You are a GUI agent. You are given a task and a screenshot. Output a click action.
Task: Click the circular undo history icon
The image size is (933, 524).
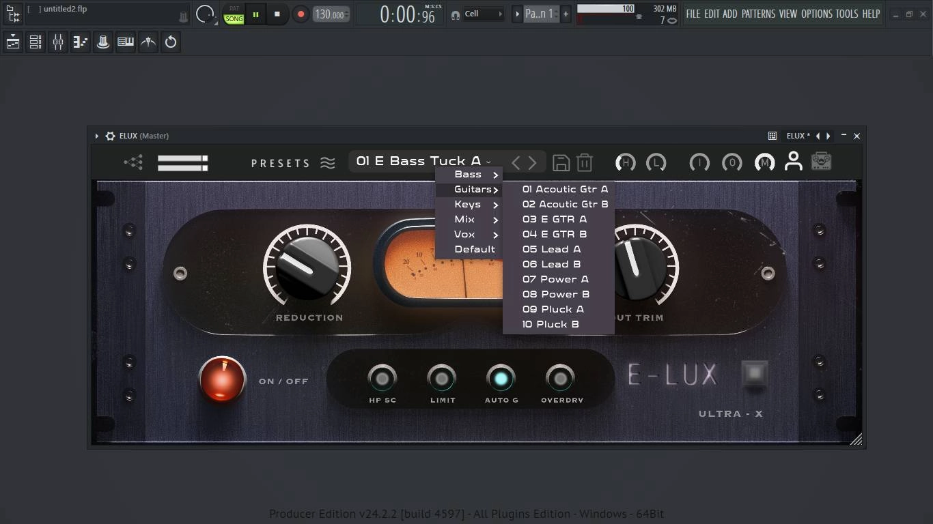coord(171,42)
